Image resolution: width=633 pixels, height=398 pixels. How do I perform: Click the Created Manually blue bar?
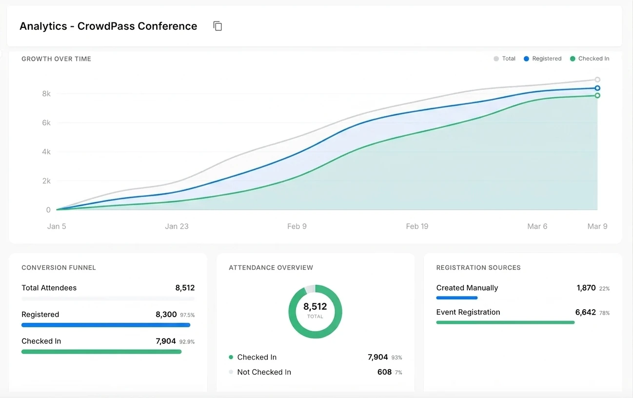(x=457, y=298)
